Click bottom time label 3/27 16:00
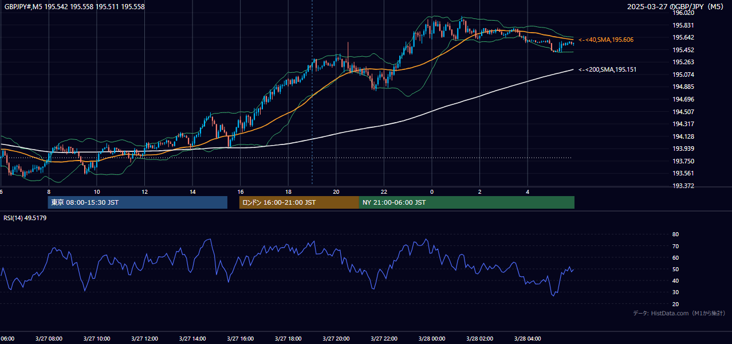The image size is (732, 344). pos(241,339)
